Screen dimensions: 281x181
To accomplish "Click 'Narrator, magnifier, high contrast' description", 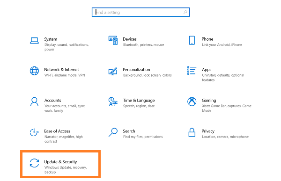I will (x=63, y=139).
